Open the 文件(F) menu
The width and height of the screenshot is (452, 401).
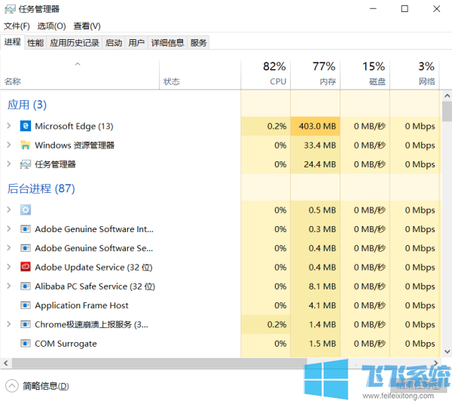[x=17, y=26]
